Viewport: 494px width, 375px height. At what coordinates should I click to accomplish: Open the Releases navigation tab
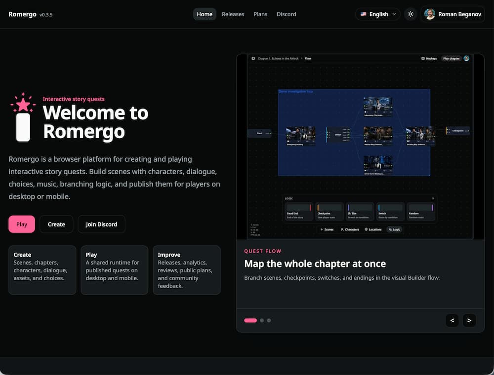(x=233, y=14)
